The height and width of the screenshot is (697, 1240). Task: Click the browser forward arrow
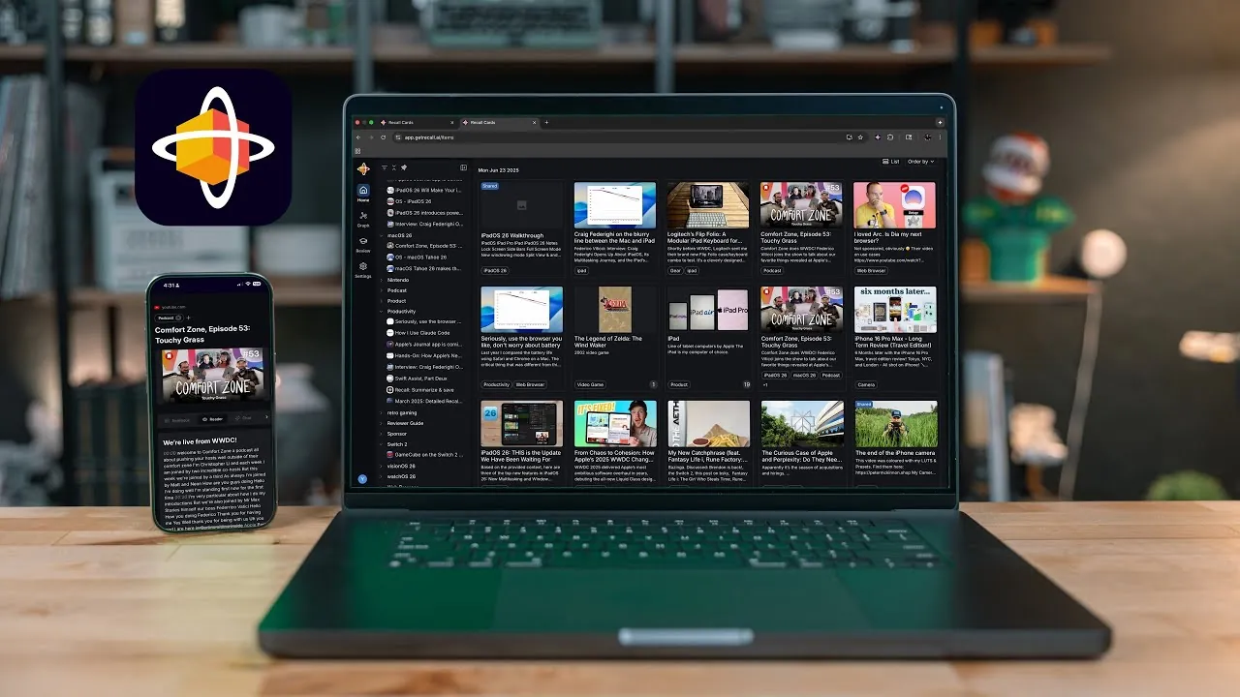click(x=371, y=137)
